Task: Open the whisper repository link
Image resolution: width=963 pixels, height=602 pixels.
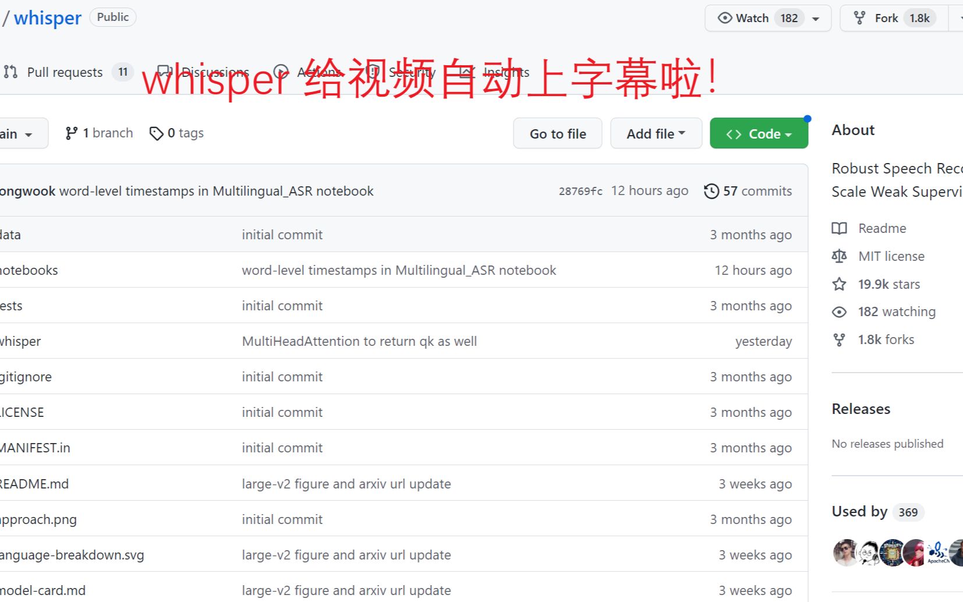Action: [48, 18]
